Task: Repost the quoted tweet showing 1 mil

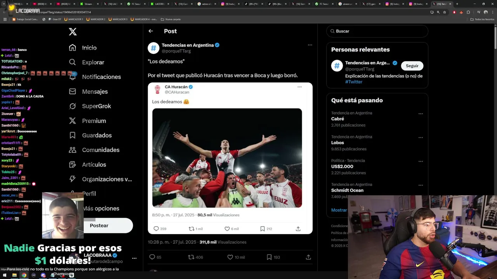Action: pyautogui.click(x=196, y=229)
